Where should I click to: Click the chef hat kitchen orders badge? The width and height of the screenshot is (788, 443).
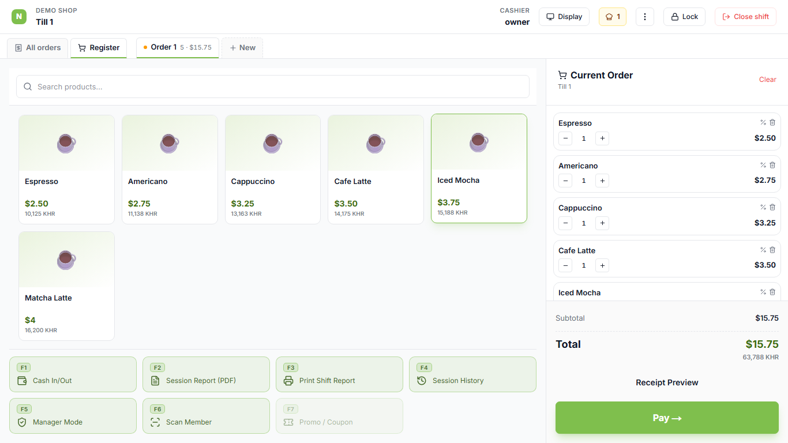tap(613, 17)
